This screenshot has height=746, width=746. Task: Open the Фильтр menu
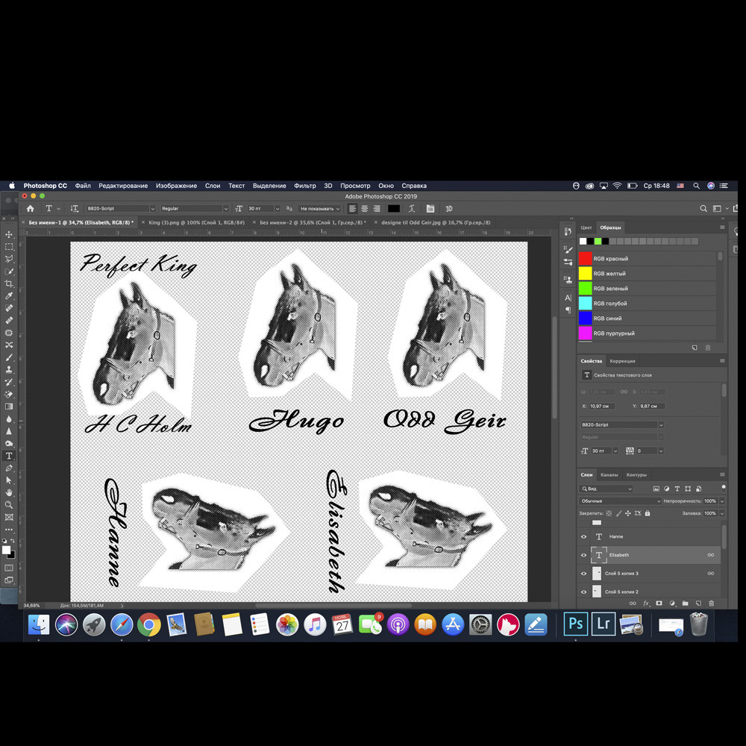coord(305,186)
